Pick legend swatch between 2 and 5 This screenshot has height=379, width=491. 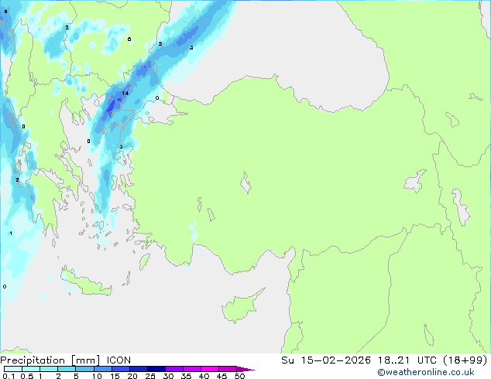tap(67, 369)
